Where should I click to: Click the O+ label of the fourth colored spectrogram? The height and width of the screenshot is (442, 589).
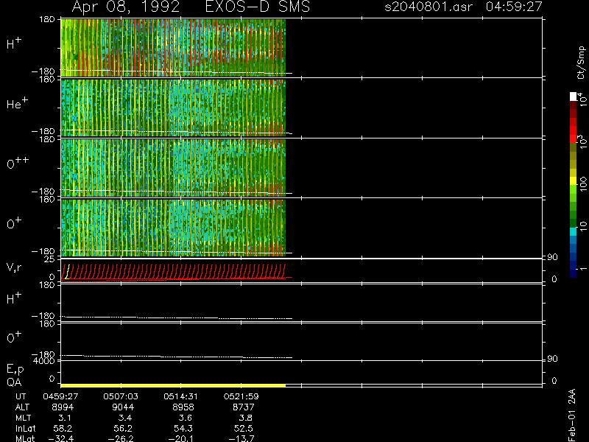coord(14,223)
